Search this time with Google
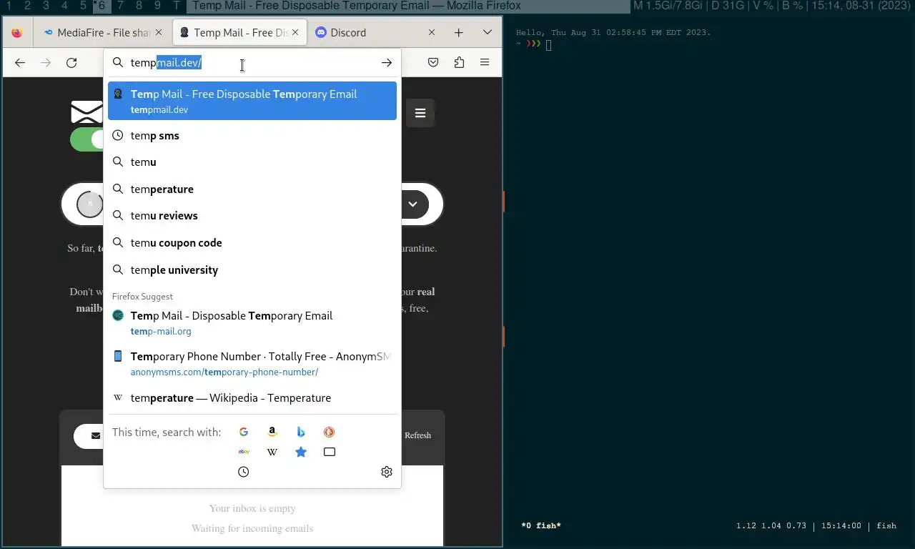Screen dimensions: 915x549 244,432
